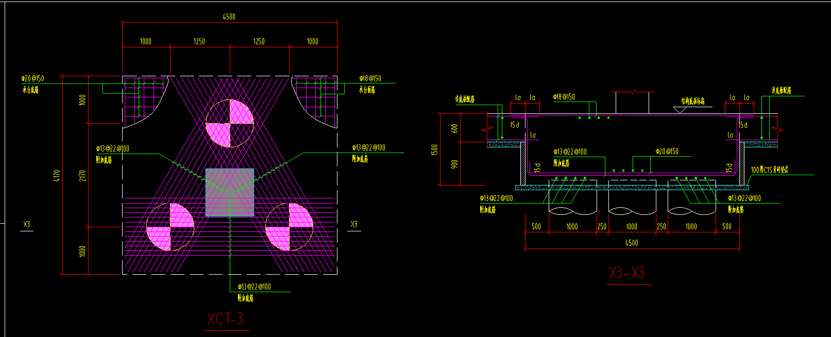This screenshot has height=337, width=831.
Task: Select Φ13@22@100 label at section lower-right
Action: coord(744,198)
